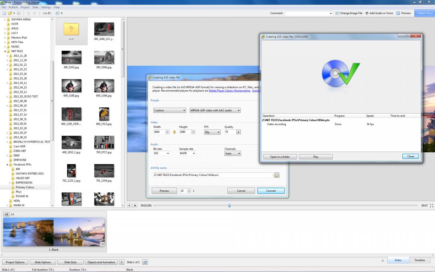The height and width of the screenshot is (272, 435).
Task: Open the FPS 30p dropdown
Action: pos(212,132)
